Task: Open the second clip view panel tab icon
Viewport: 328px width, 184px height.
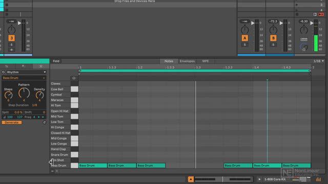Action: coord(24,66)
